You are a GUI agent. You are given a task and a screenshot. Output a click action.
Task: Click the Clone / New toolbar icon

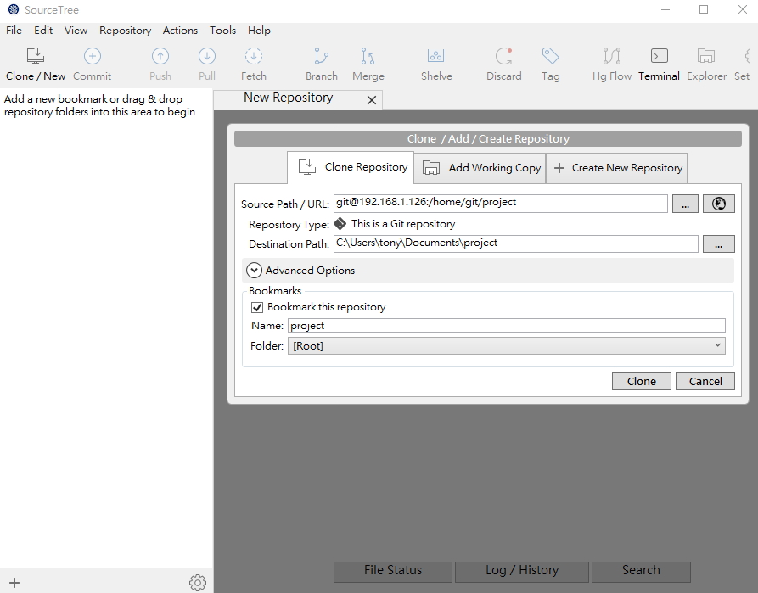[36, 57]
